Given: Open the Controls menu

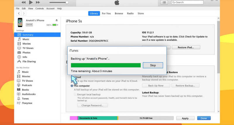Looking at the screenshot, I should pyautogui.click(x=39, y=8).
